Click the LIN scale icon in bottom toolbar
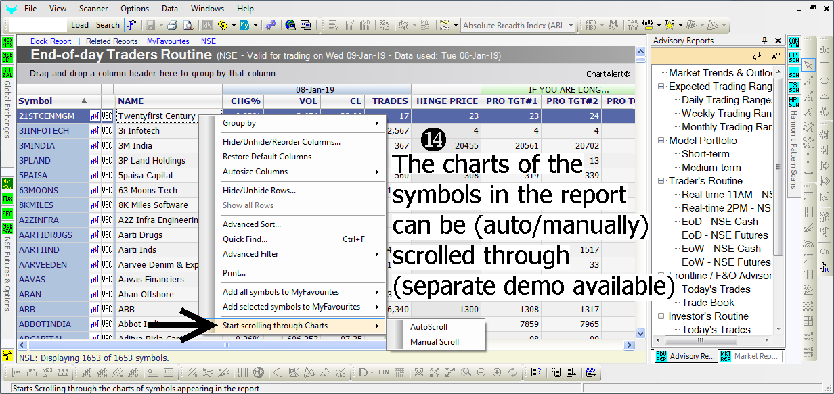This screenshot has height=394, width=834. 384,372
